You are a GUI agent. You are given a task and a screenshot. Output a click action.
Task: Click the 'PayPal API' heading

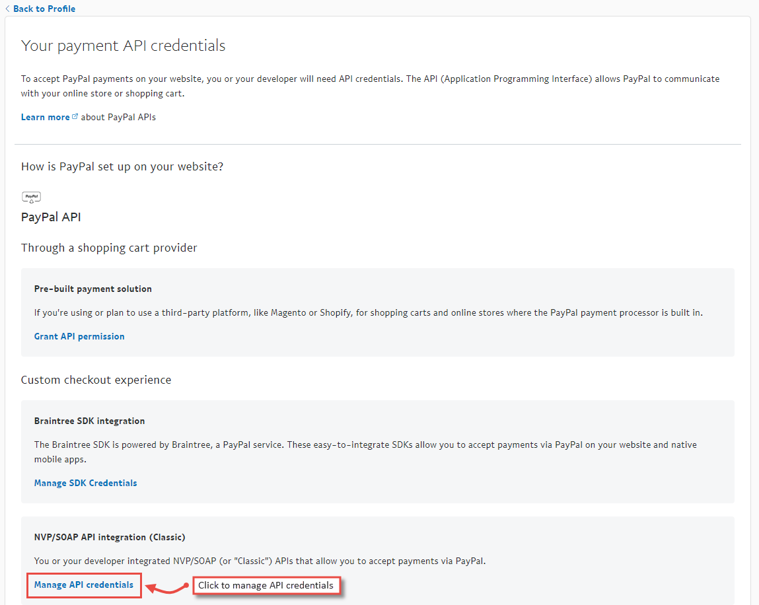51,217
